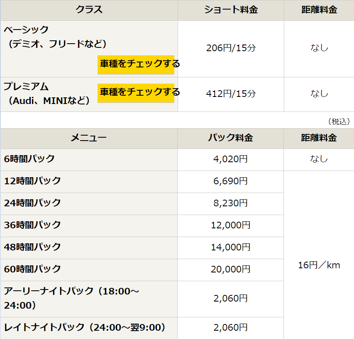Click the アーリーナイトパック (18:00～24:00) label

(x=71, y=298)
